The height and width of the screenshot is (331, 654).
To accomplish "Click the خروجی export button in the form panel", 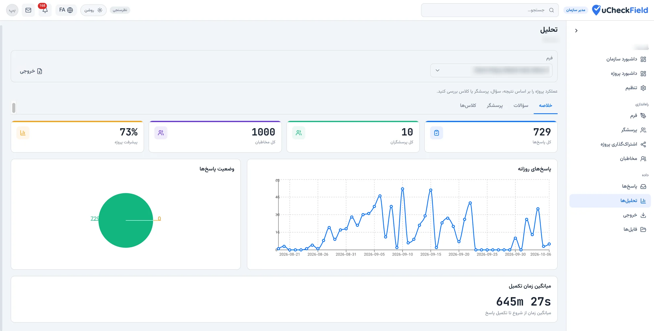I will click(x=31, y=71).
